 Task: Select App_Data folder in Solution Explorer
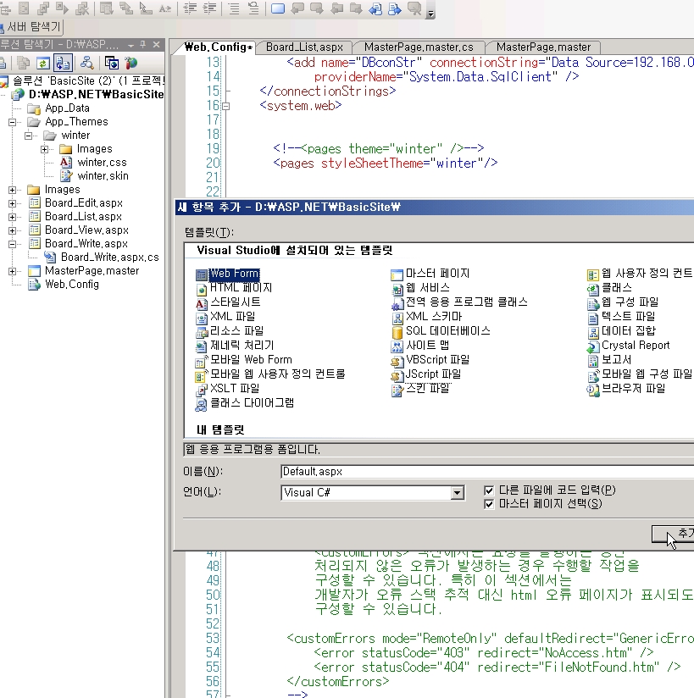67,108
